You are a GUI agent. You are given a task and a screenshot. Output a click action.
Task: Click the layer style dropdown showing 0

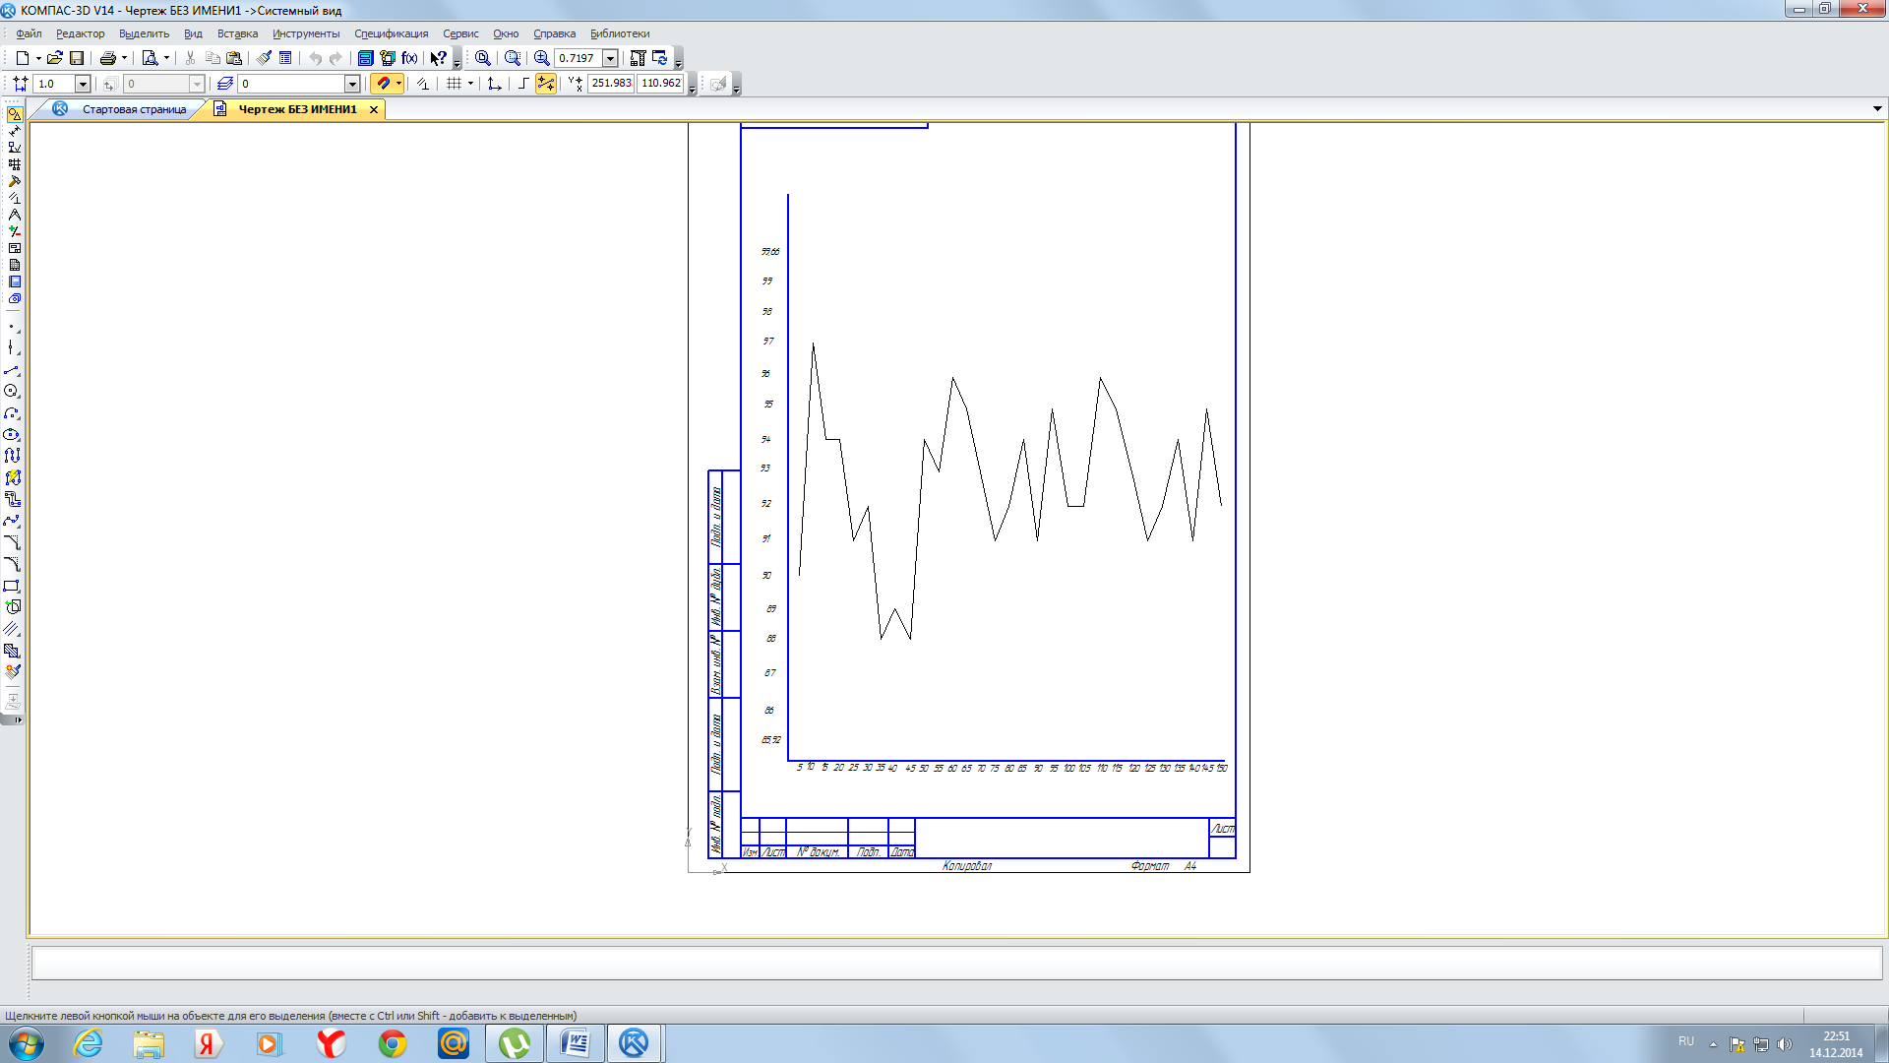296,83
